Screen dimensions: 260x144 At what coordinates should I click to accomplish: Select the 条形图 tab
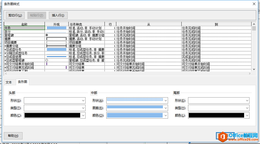[23, 82]
